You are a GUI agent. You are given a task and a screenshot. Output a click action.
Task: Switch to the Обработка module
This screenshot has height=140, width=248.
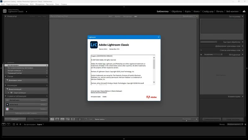176,12
